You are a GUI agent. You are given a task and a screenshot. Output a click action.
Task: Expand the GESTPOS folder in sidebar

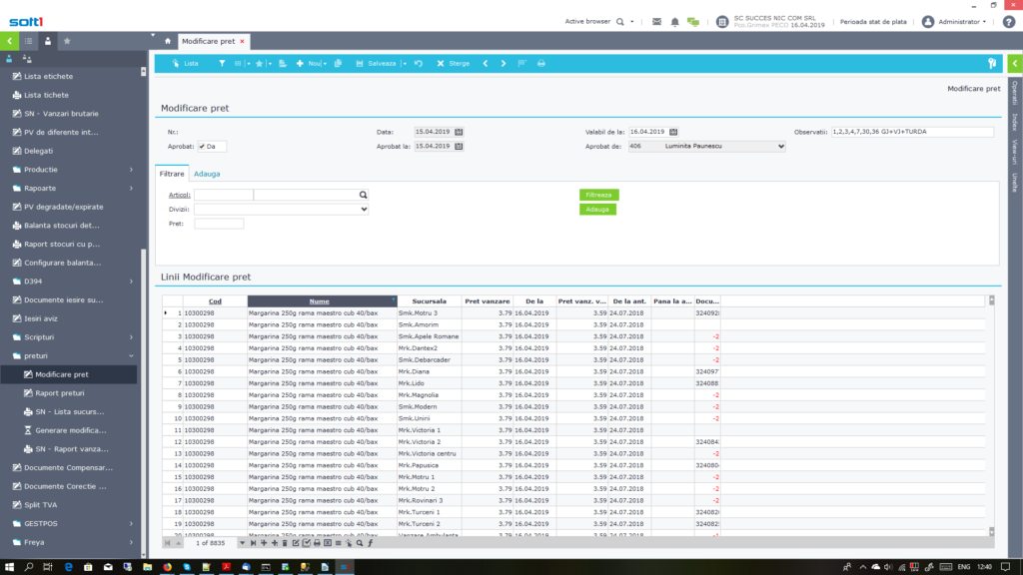[131, 523]
